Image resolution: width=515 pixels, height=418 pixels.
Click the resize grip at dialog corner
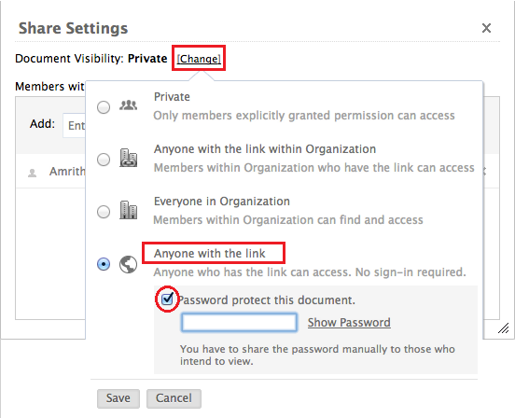pyautogui.click(x=503, y=328)
